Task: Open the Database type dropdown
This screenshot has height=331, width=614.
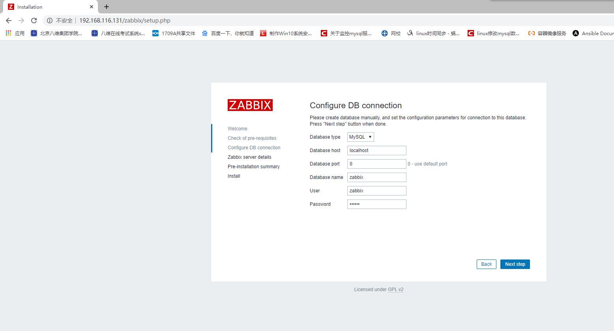Action: (x=361, y=137)
